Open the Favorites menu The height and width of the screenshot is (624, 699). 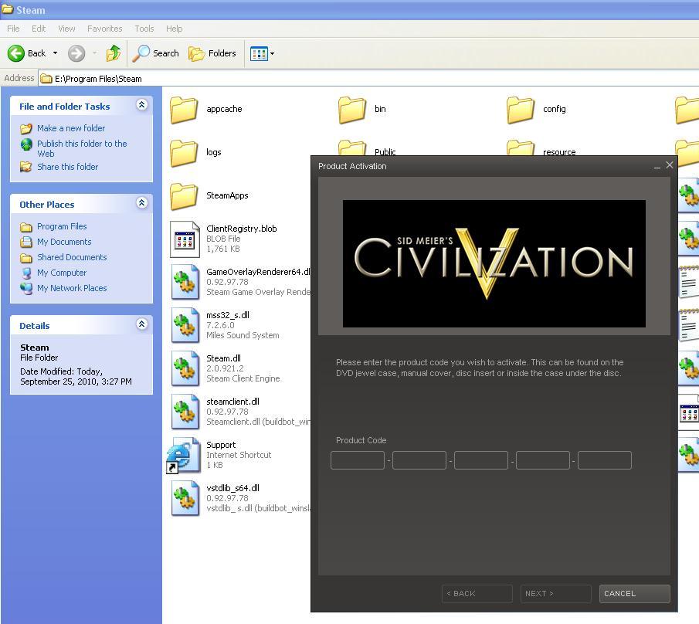point(104,29)
